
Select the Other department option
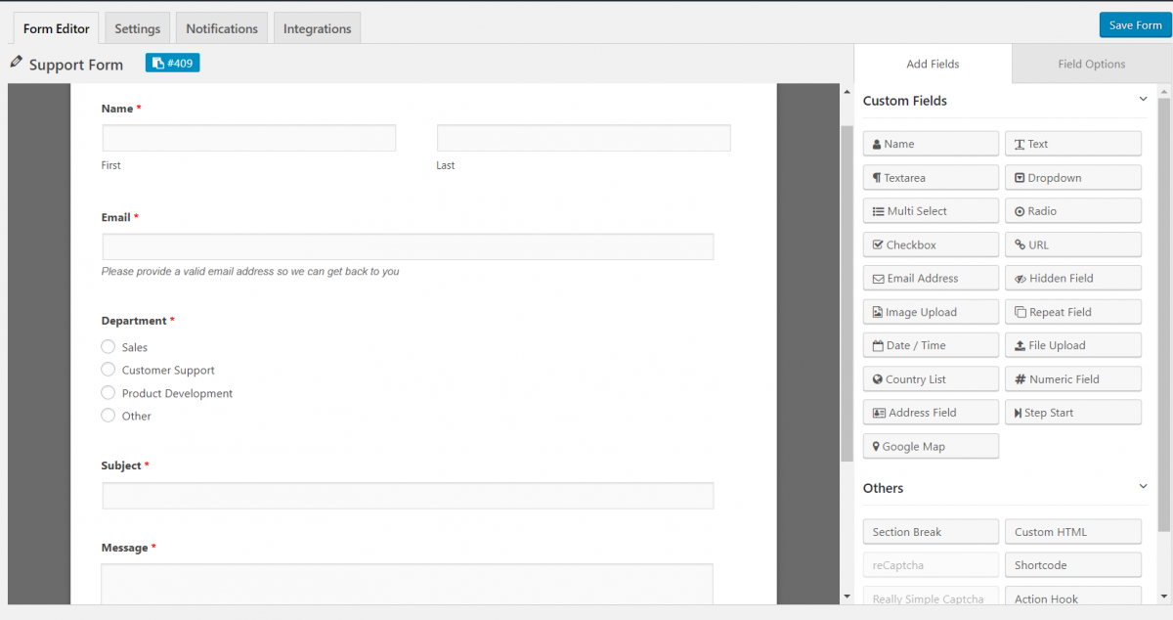point(108,415)
